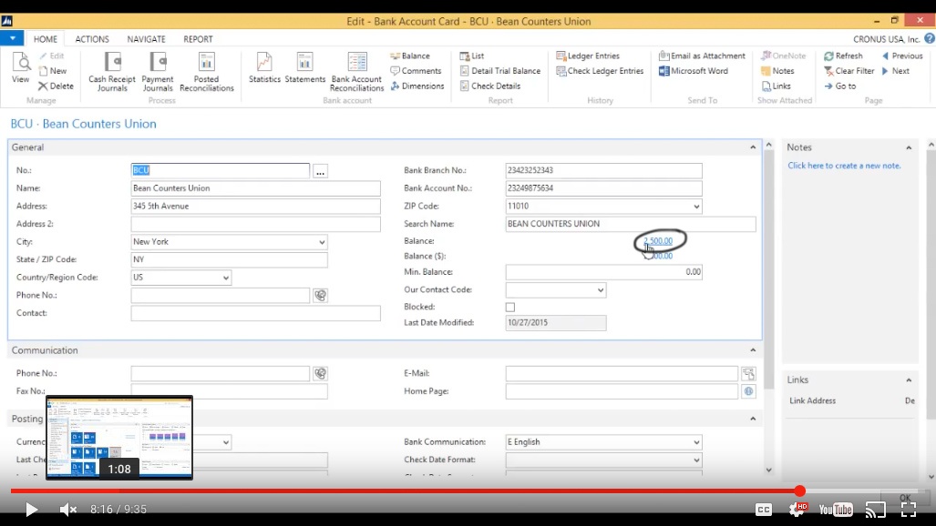936x526 pixels.
Task: Open YouTube from the player logo
Action: click(836, 510)
